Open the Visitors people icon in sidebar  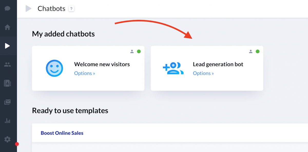(x=7, y=65)
